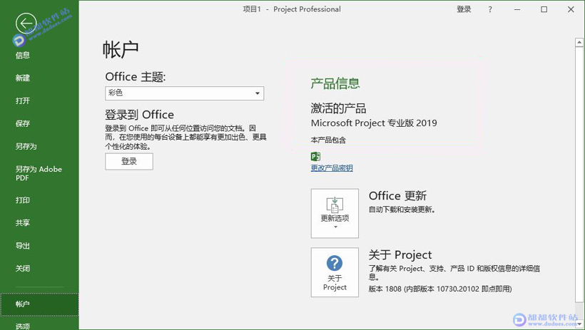
Task: Maximize the Project window
Action: point(544,9)
